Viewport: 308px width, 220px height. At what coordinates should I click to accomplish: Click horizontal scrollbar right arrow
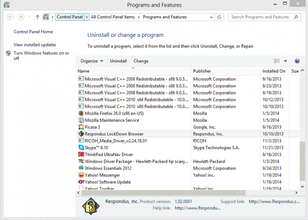click(x=296, y=193)
